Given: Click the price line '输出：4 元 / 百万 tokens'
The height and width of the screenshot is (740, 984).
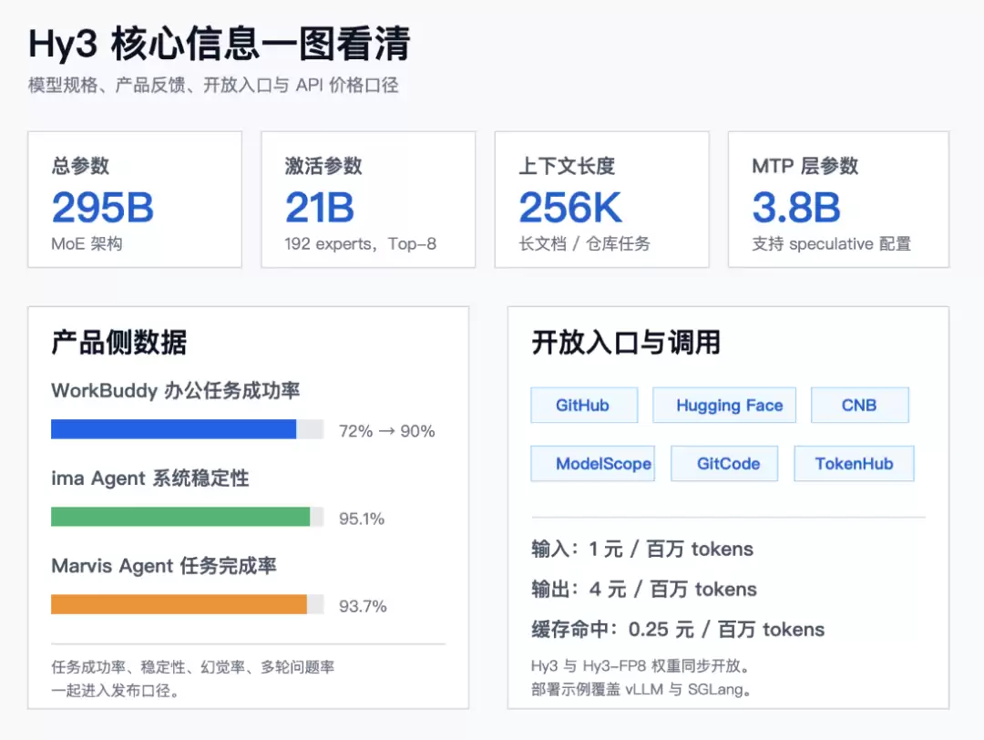Looking at the screenshot, I should 644,590.
